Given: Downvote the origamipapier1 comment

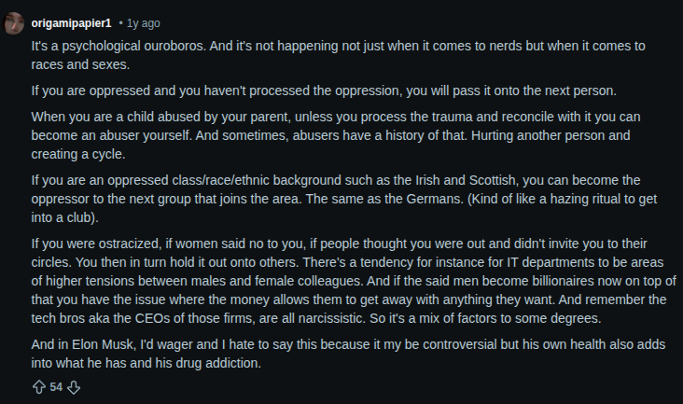Looking at the screenshot, I should pos(75,387).
